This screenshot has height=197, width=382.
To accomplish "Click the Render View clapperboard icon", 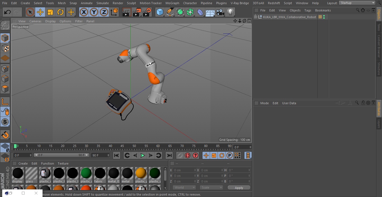I will pyautogui.click(x=127, y=12).
